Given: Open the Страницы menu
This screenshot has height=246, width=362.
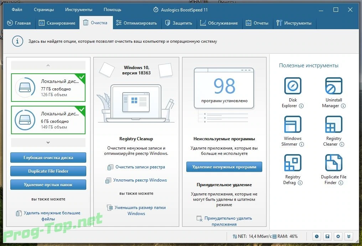Looking at the screenshot, I should (44, 10).
